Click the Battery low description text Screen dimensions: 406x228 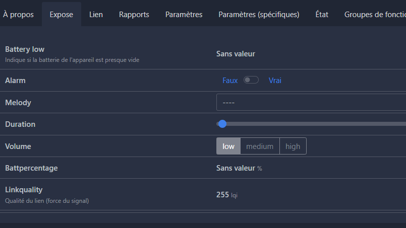[x=72, y=60]
